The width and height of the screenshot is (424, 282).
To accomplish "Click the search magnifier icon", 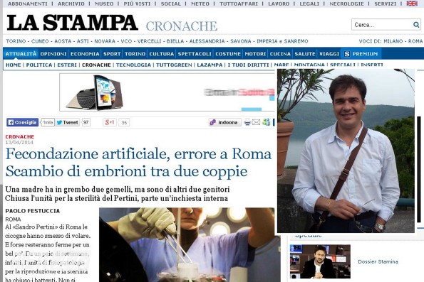I will (416, 25).
